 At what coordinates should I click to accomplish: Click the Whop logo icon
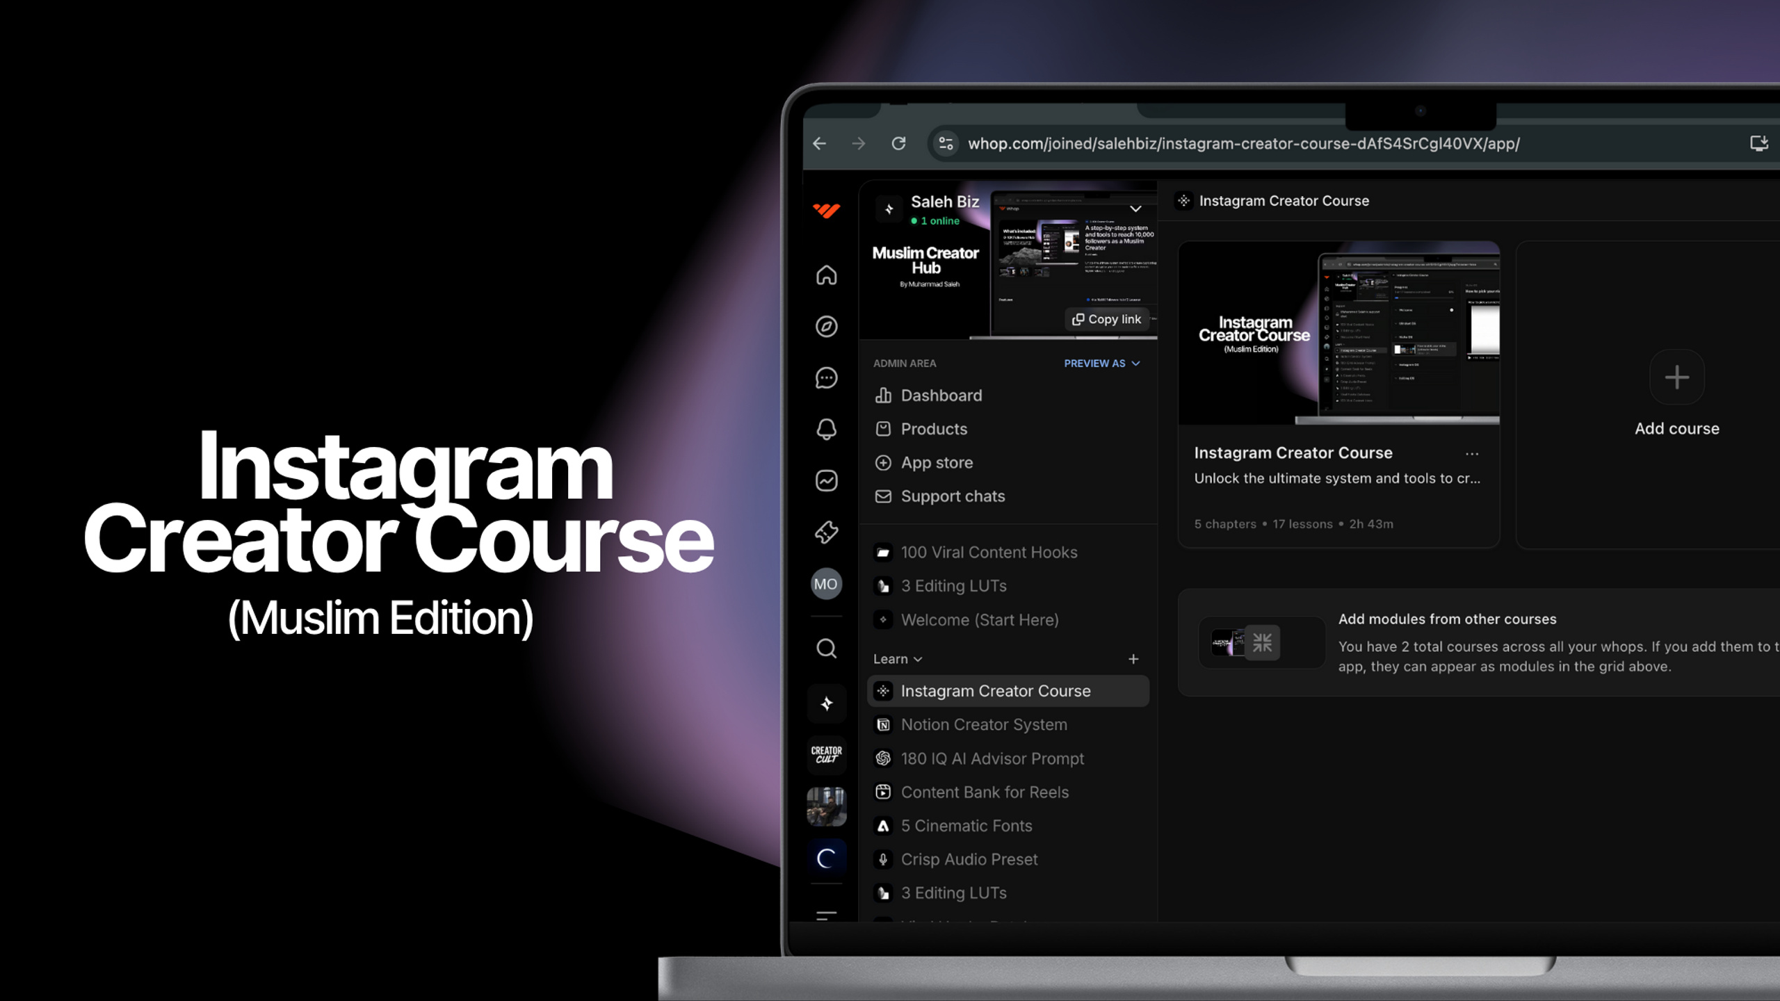pyautogui.click(x=826, y=211)
